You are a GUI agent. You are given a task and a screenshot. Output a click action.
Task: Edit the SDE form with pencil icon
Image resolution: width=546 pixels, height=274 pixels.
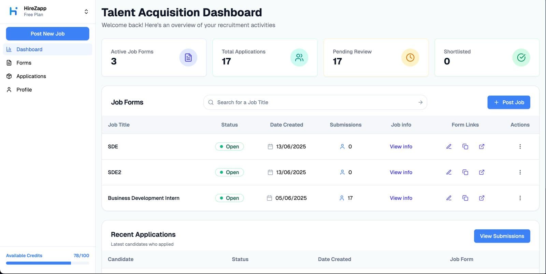(x=449, y=146)
